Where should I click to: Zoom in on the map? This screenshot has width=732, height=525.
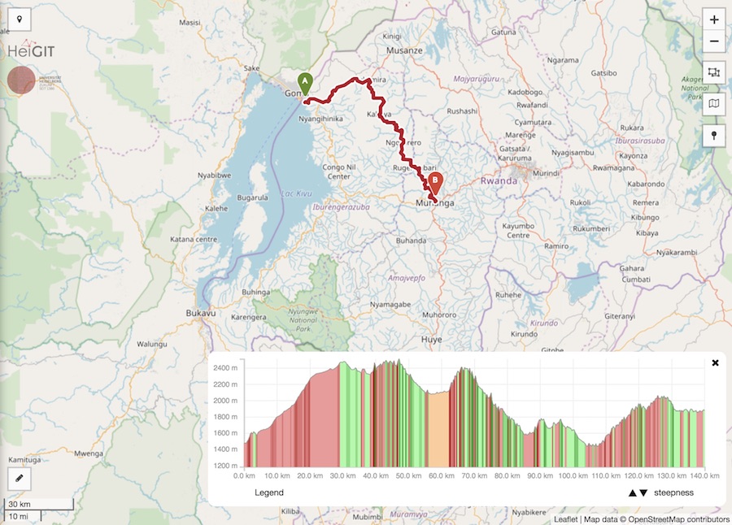(x=713, y=20)
